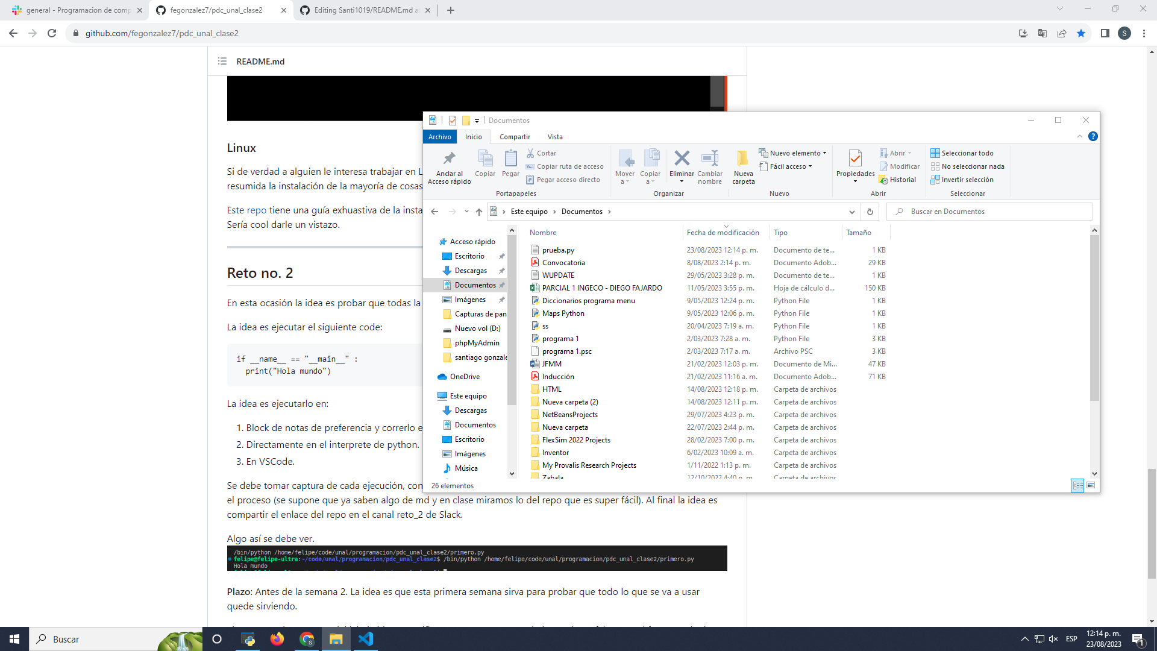Open the Historial icon in the Abrir group

click(x=898, y=179)
